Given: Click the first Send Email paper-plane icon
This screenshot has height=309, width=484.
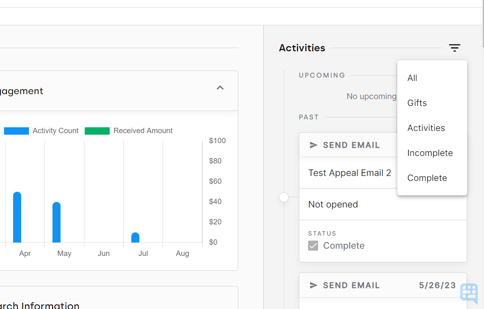Looking at the screenshot, I should click(x=313, y=145).
